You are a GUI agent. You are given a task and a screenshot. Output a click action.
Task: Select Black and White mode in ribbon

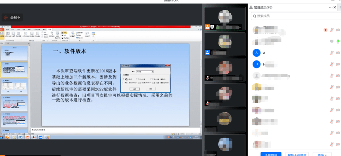(x=65, y=38)
